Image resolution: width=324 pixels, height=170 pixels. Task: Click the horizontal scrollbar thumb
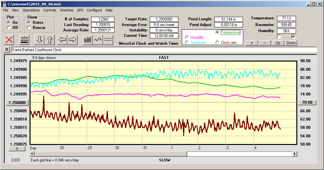pos(111,154)
